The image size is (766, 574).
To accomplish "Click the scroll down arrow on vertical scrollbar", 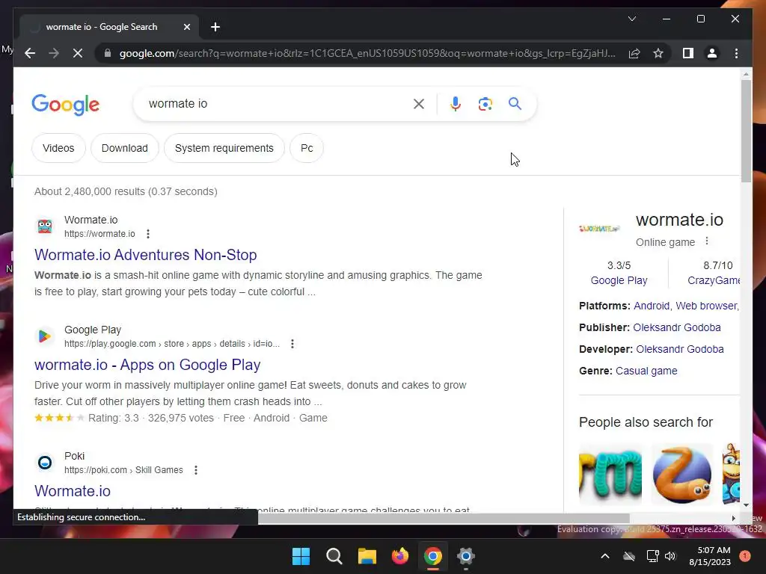I will (746, 505).
